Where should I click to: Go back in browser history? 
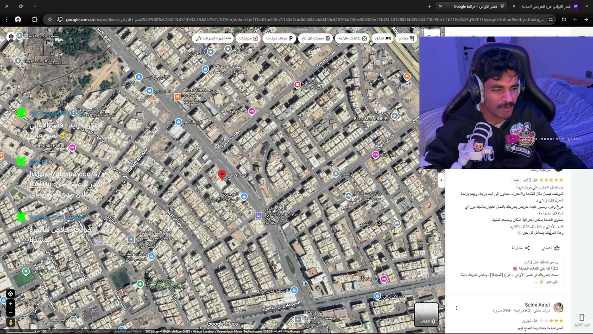586,19
